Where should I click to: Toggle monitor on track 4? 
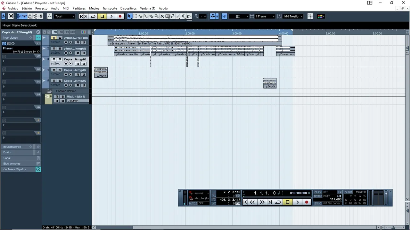pos(71,74)
